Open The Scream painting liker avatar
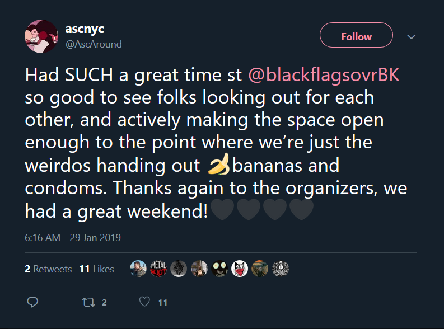Viewport: 444px width, 329px height. pyautogui.click(x=260, y=269)
